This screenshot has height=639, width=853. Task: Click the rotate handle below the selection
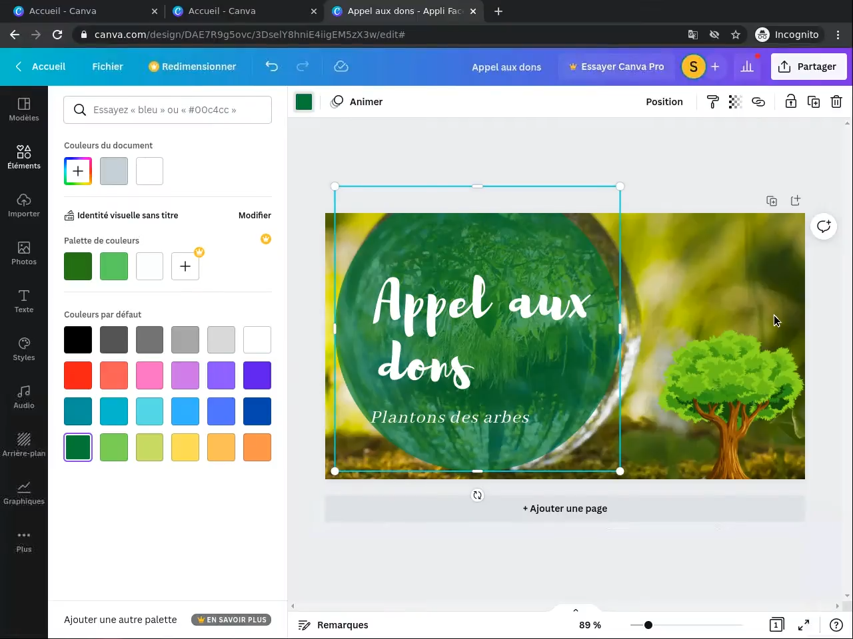point(477,495)
